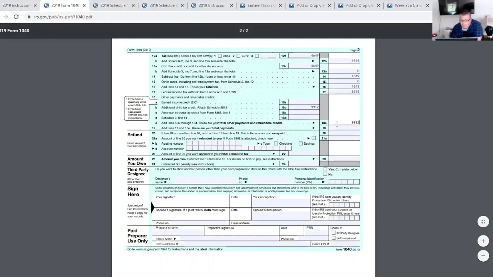Close the Week at a Glanc tab
Screen dimensions: 493x277
point(427,5)
